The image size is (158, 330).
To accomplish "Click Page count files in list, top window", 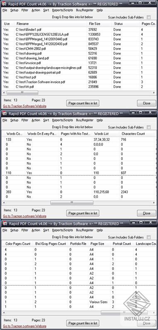I will pyautogui.click(x=83, y=103).
